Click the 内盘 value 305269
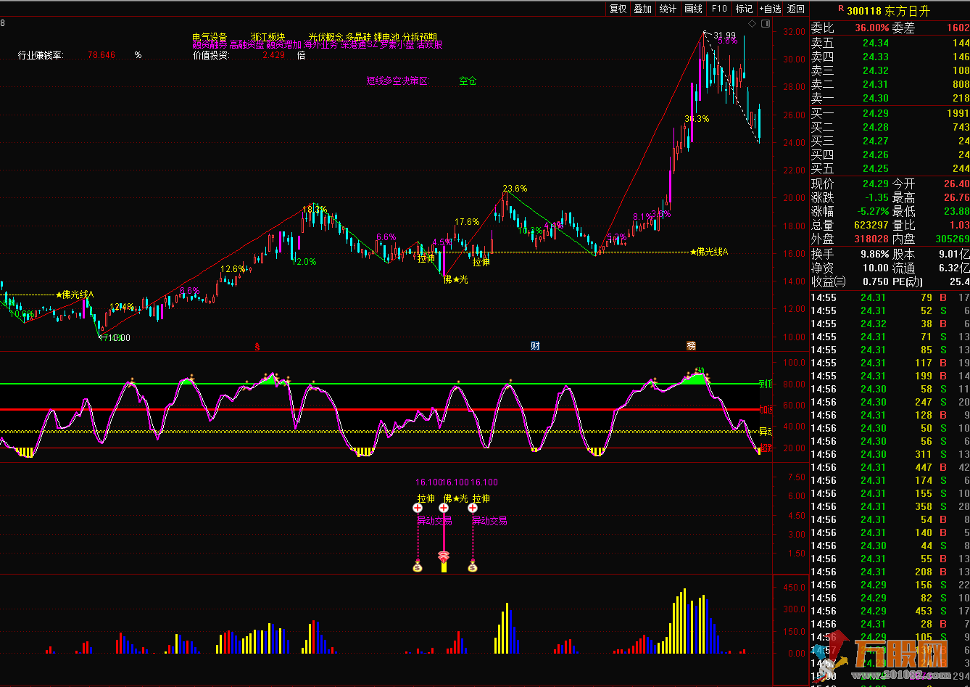Screen dimensions: 970x687 coord(952,239)
